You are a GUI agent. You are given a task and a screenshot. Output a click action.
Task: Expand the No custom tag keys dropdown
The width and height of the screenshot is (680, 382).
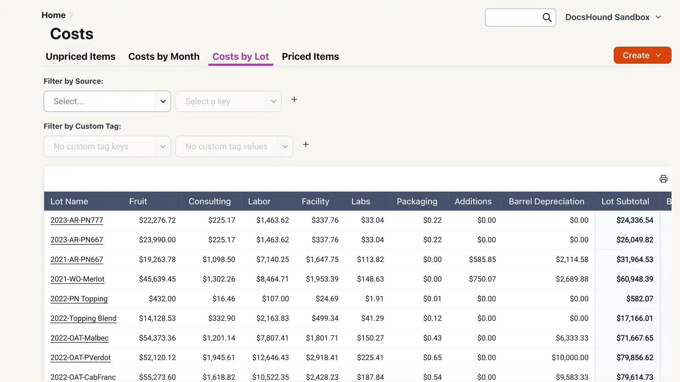click(x=107, y=146)
